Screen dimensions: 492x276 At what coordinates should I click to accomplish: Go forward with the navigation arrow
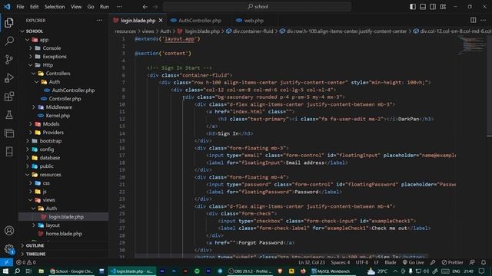tap(155, 7)
